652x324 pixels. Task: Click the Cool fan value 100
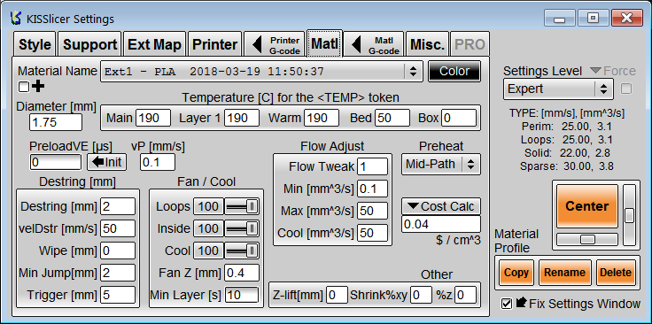(208, 251)
